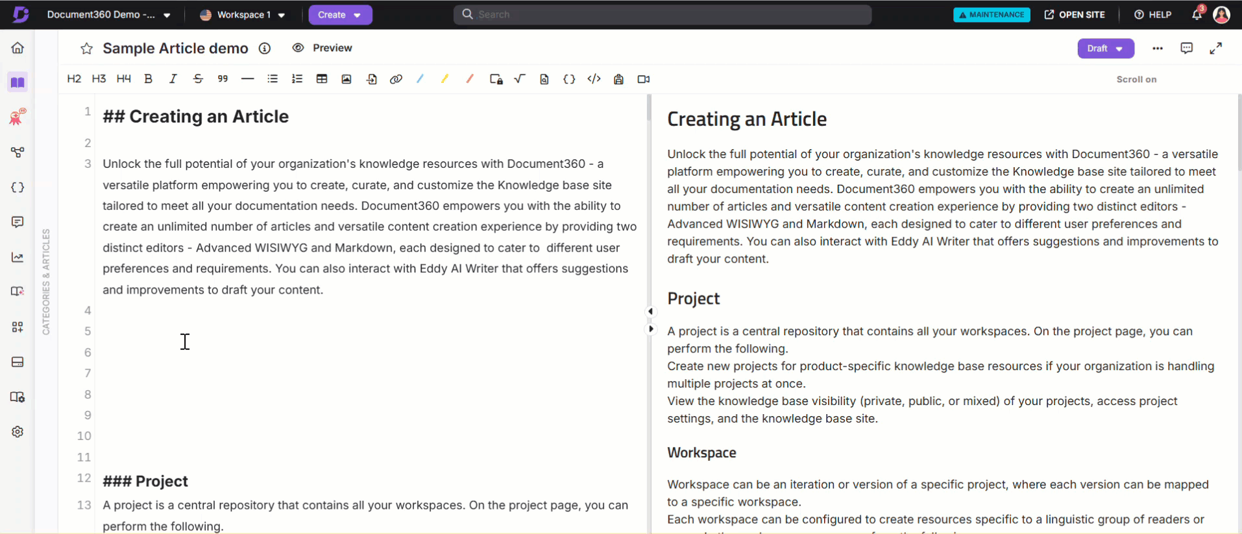This screenshot has height=534, width=1242.
Task: Open the Draft status dropdown
Action: (1105, 49)
